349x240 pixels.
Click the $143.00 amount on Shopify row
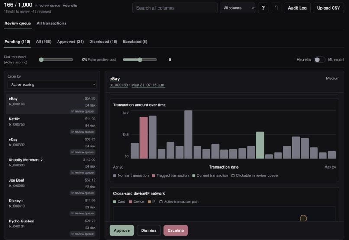[89, 159]
